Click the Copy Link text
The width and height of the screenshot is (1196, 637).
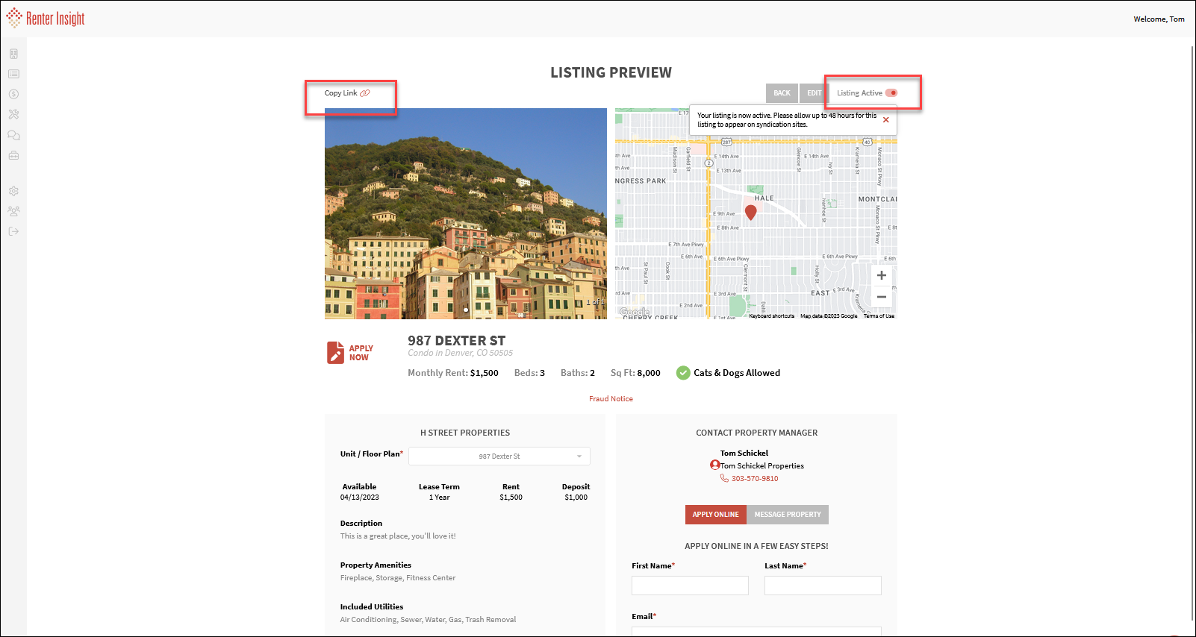tap(340, 93)
